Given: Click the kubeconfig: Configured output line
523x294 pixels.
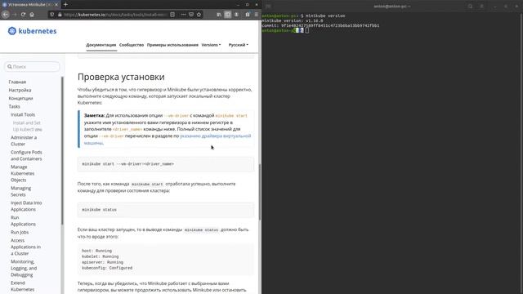Looking at the screenshot, I should (107, 268).
